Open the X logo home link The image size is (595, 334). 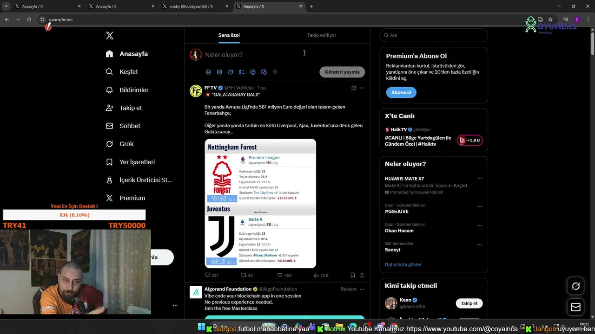[x=110, y=36]
